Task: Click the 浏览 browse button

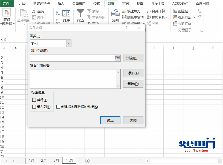Action: [x=133, y=58]
